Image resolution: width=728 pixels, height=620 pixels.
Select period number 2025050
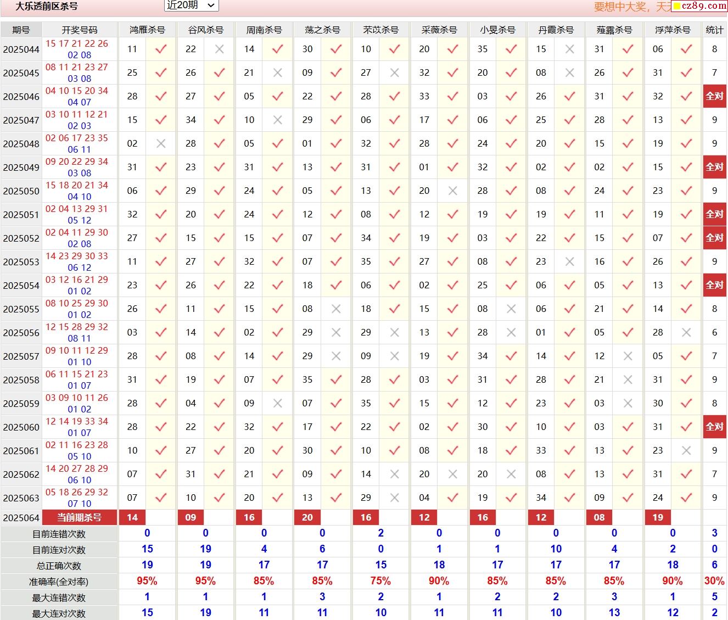coord(21,191)
